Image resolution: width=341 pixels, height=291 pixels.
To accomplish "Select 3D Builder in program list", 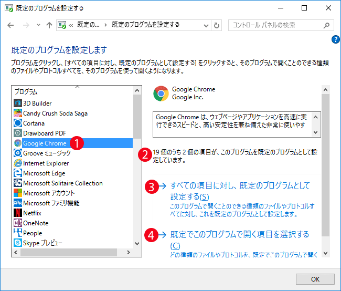I will point(73,103).
